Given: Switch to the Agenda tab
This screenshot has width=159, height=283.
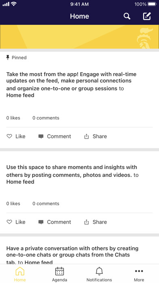Looking at the screenshot, I should [x=60, y=274].
